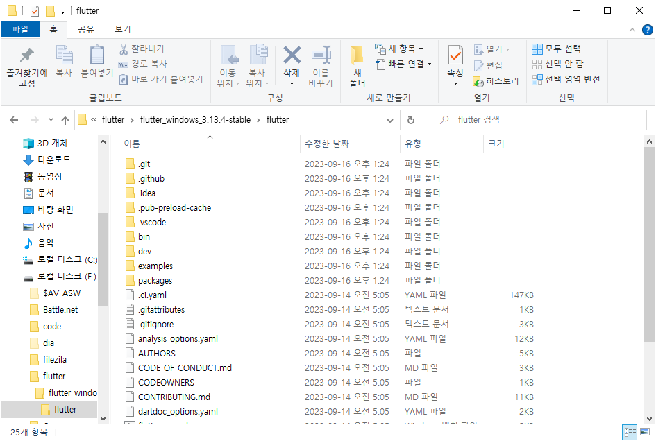Collapse the ribbon with the chevron
Viewport: 656px width, 441px height.
tap(632, 30)
